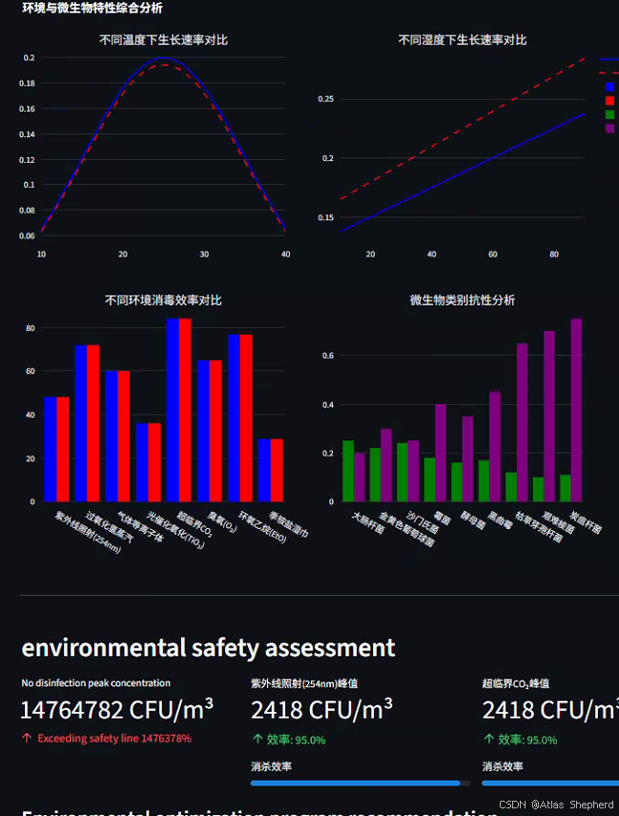Click the x-axis label 臭氧(O₃)

223,522
